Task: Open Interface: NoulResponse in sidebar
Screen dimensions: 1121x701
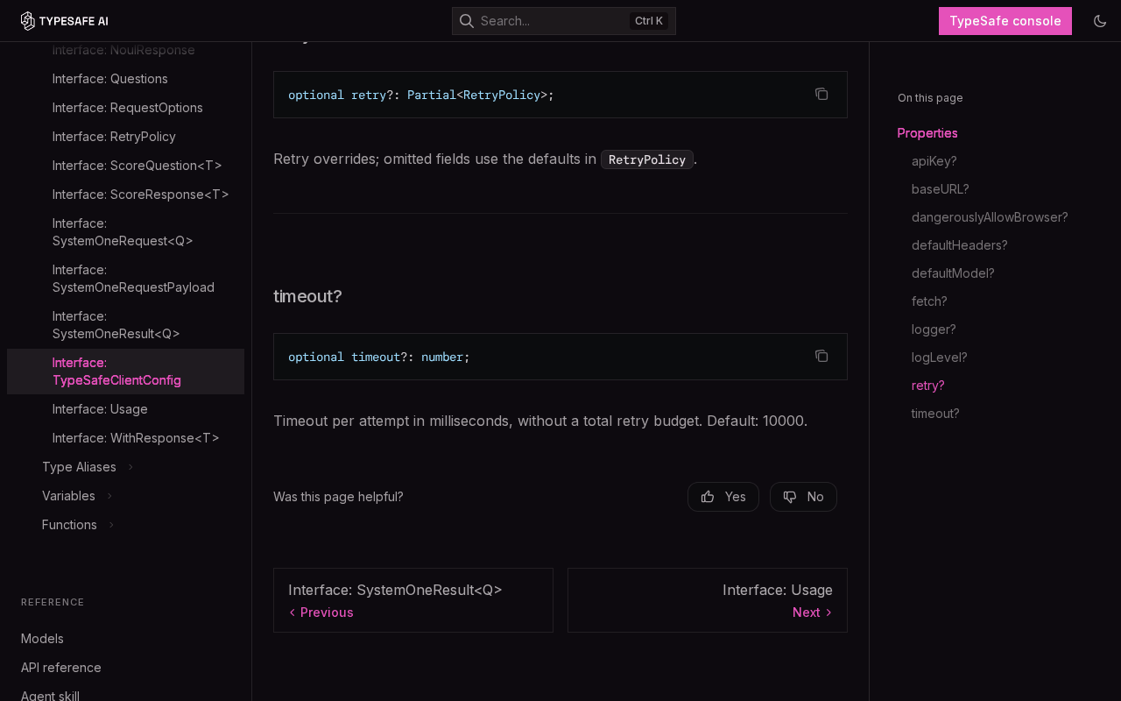Action: [x=123, y=50]
